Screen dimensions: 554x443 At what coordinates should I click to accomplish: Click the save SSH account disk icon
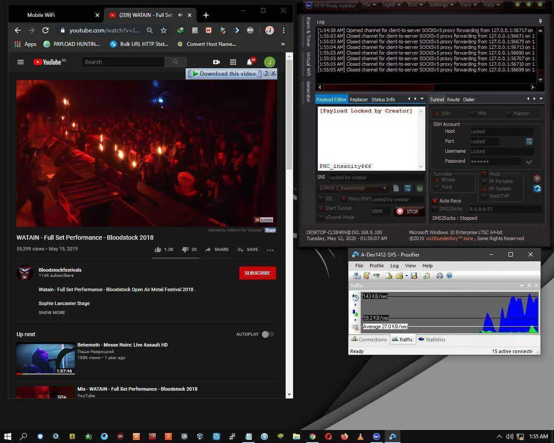(x=529, y=141)
